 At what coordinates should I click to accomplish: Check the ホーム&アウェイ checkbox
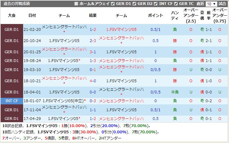click(76, 4)
